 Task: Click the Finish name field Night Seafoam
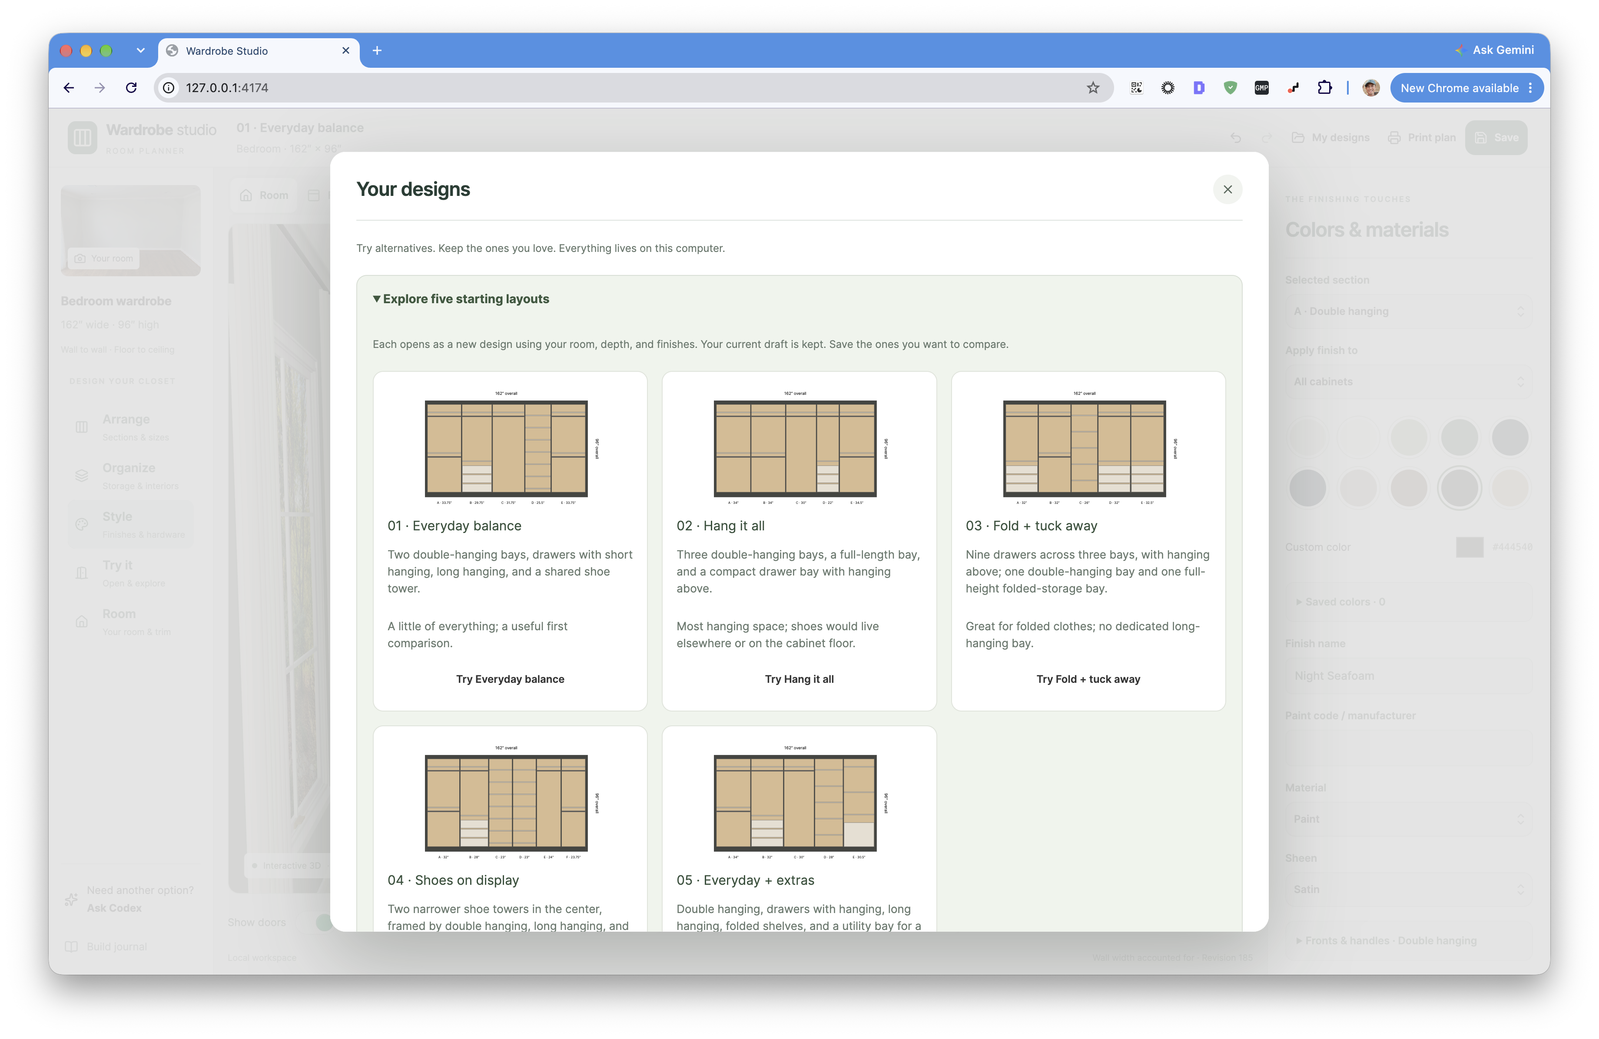(1408, 676)
